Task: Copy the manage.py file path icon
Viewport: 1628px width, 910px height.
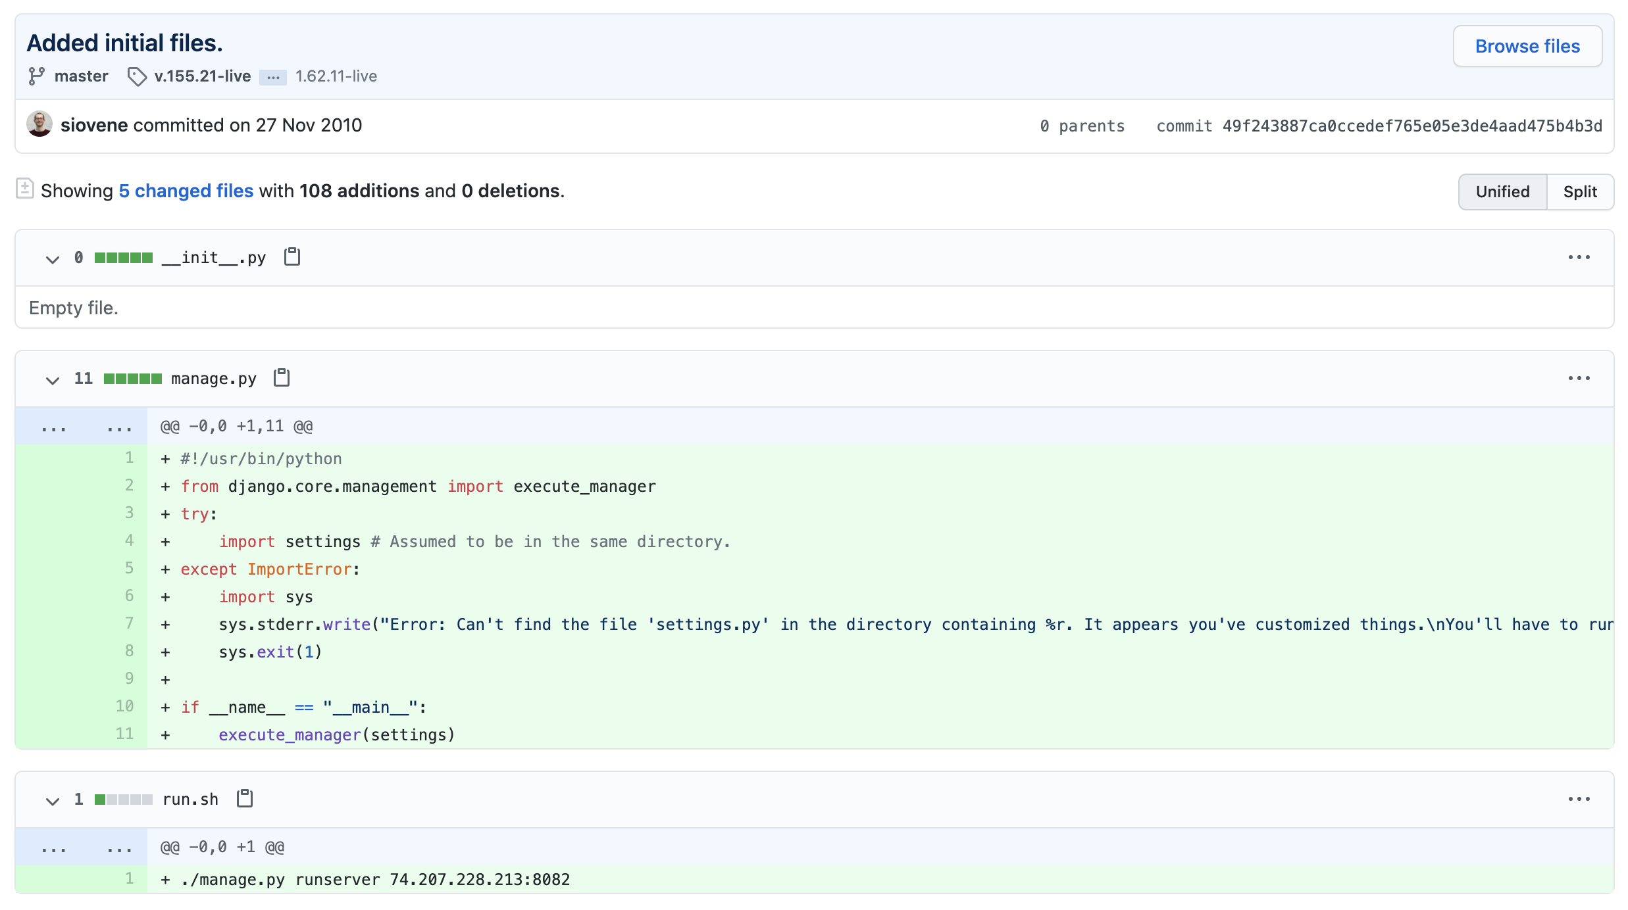Action: pos(282,378)
